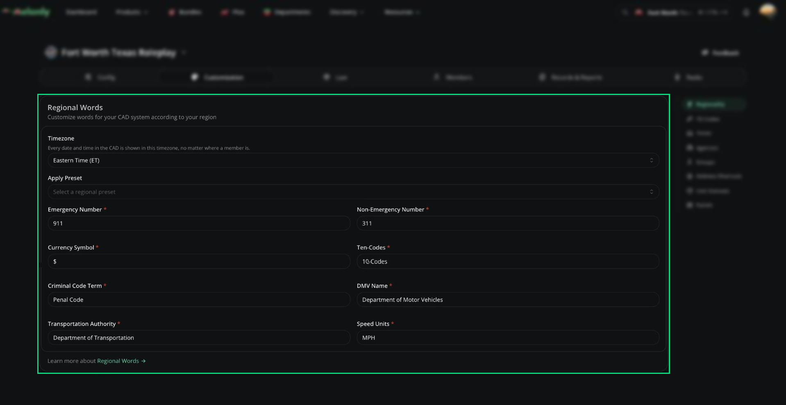Viewport: 786px width, 405px height.
Task: Click the Apply Preset label
Action: 65,178
